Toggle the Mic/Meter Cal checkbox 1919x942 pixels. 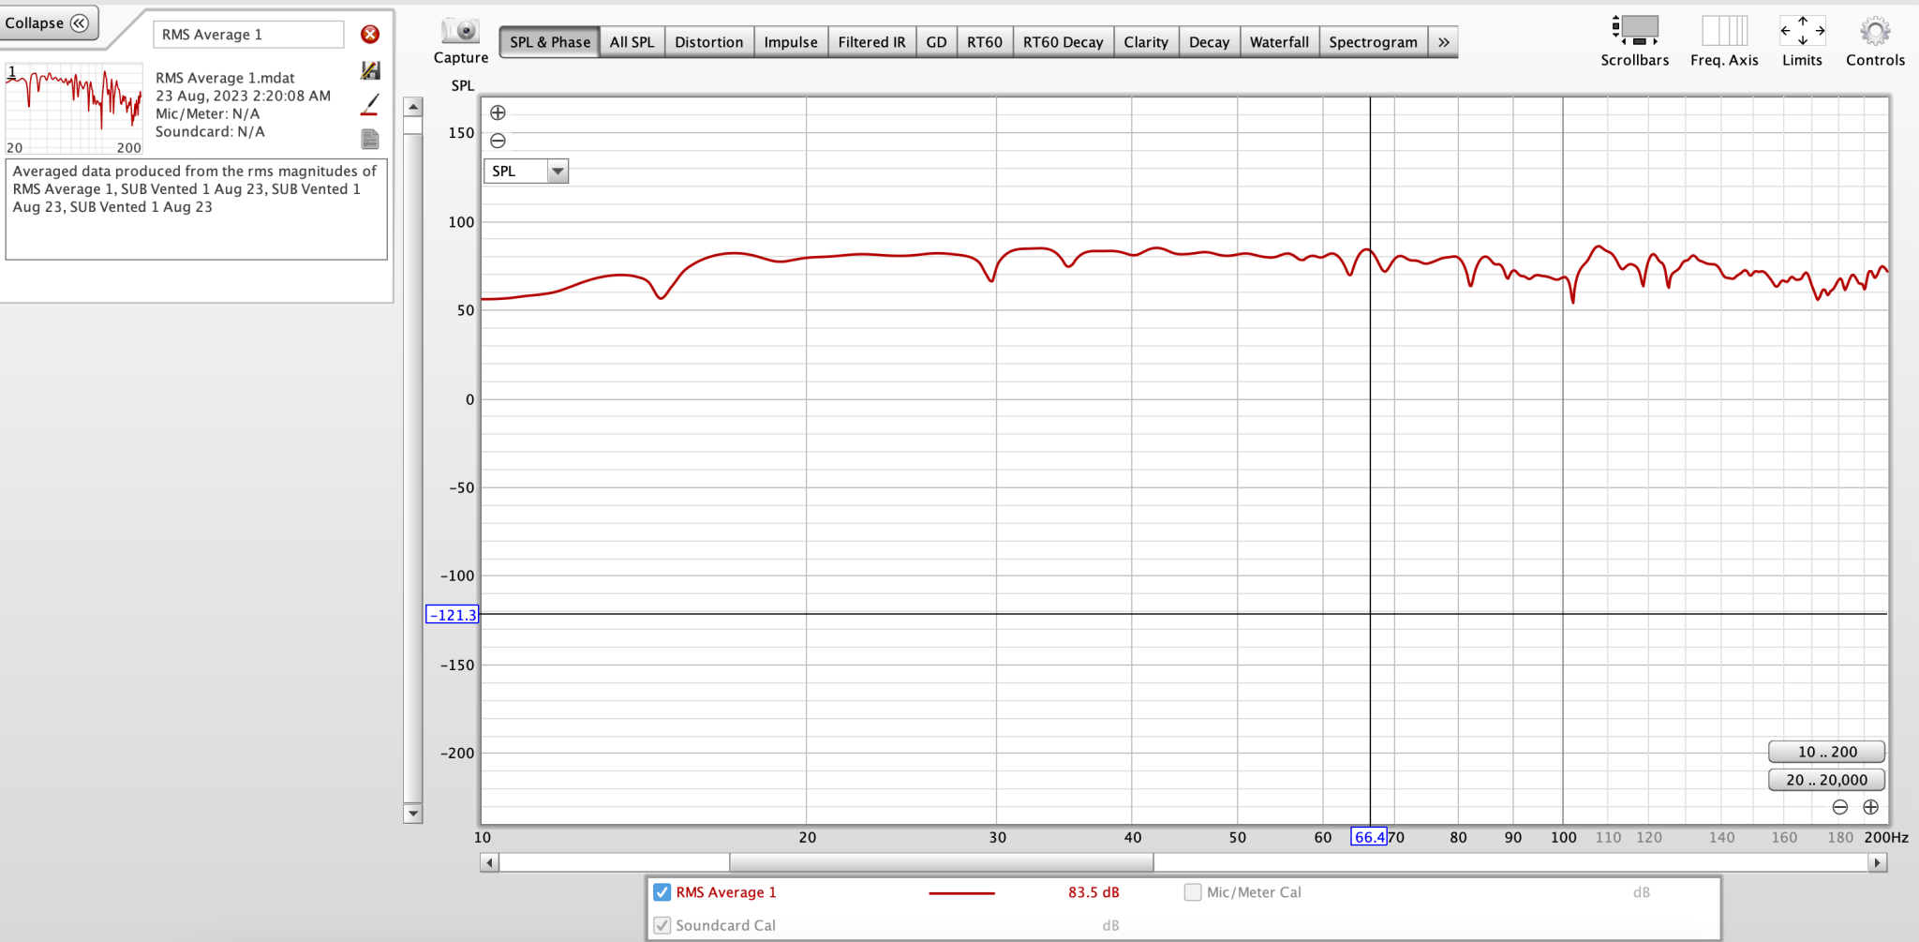pyautogui.click(x=1192, y=892)
